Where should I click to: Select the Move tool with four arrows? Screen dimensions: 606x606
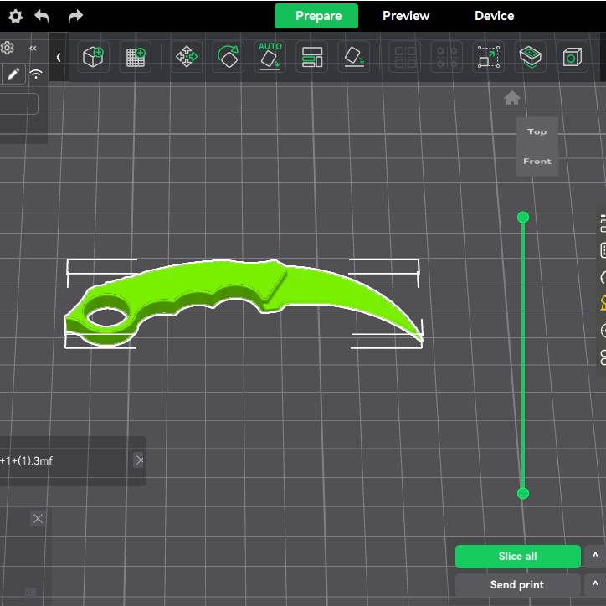coord(187,57)
